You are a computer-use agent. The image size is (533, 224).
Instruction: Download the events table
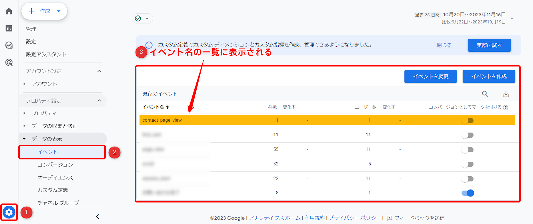506,94
